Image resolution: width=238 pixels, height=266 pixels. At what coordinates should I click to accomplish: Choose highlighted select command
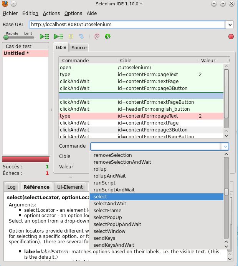click(157, 197)
